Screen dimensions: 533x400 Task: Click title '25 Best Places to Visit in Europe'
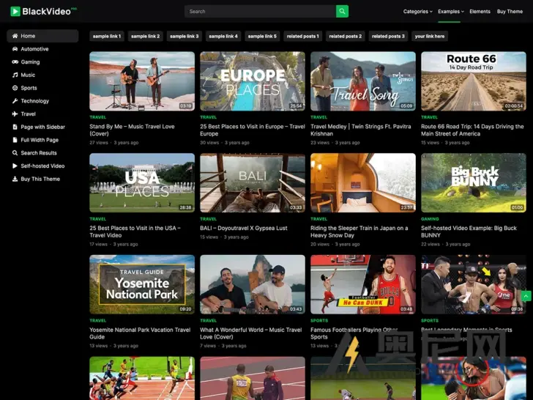[252, 130]
